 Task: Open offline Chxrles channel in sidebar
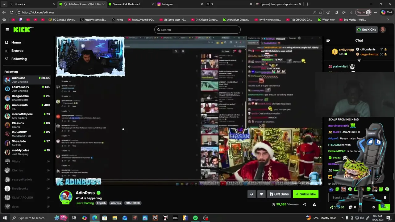tap(27, 170)
